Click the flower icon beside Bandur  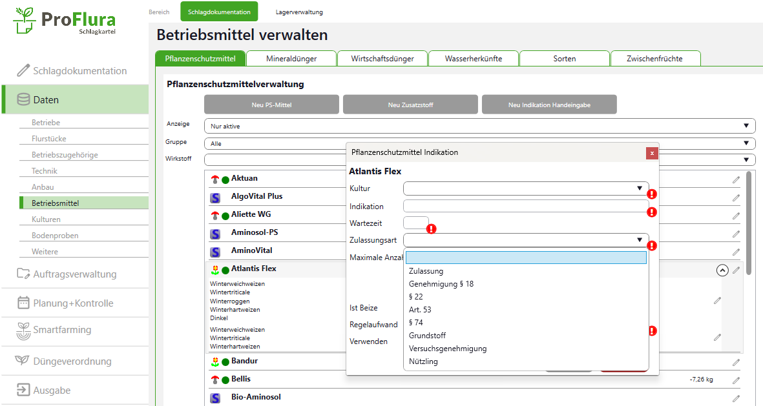[215, 362]
